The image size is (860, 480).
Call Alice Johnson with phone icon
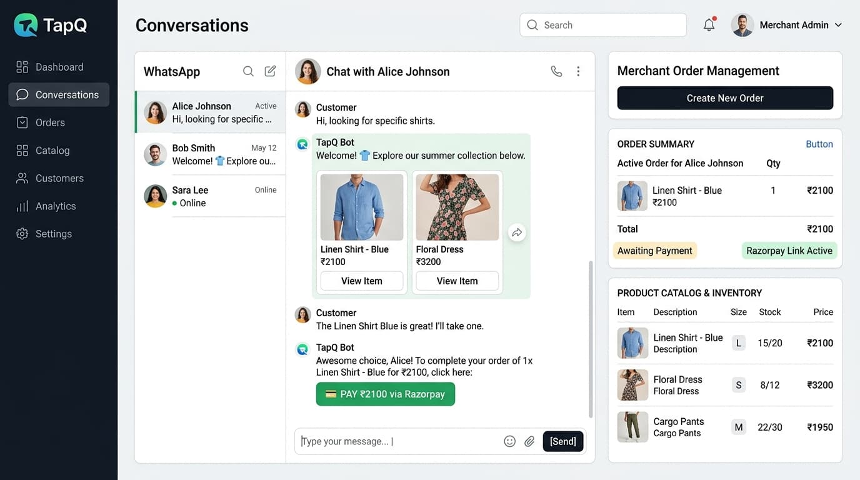(556, 71)
